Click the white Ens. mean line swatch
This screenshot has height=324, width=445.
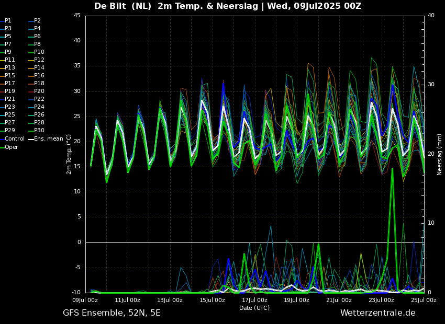31,139
